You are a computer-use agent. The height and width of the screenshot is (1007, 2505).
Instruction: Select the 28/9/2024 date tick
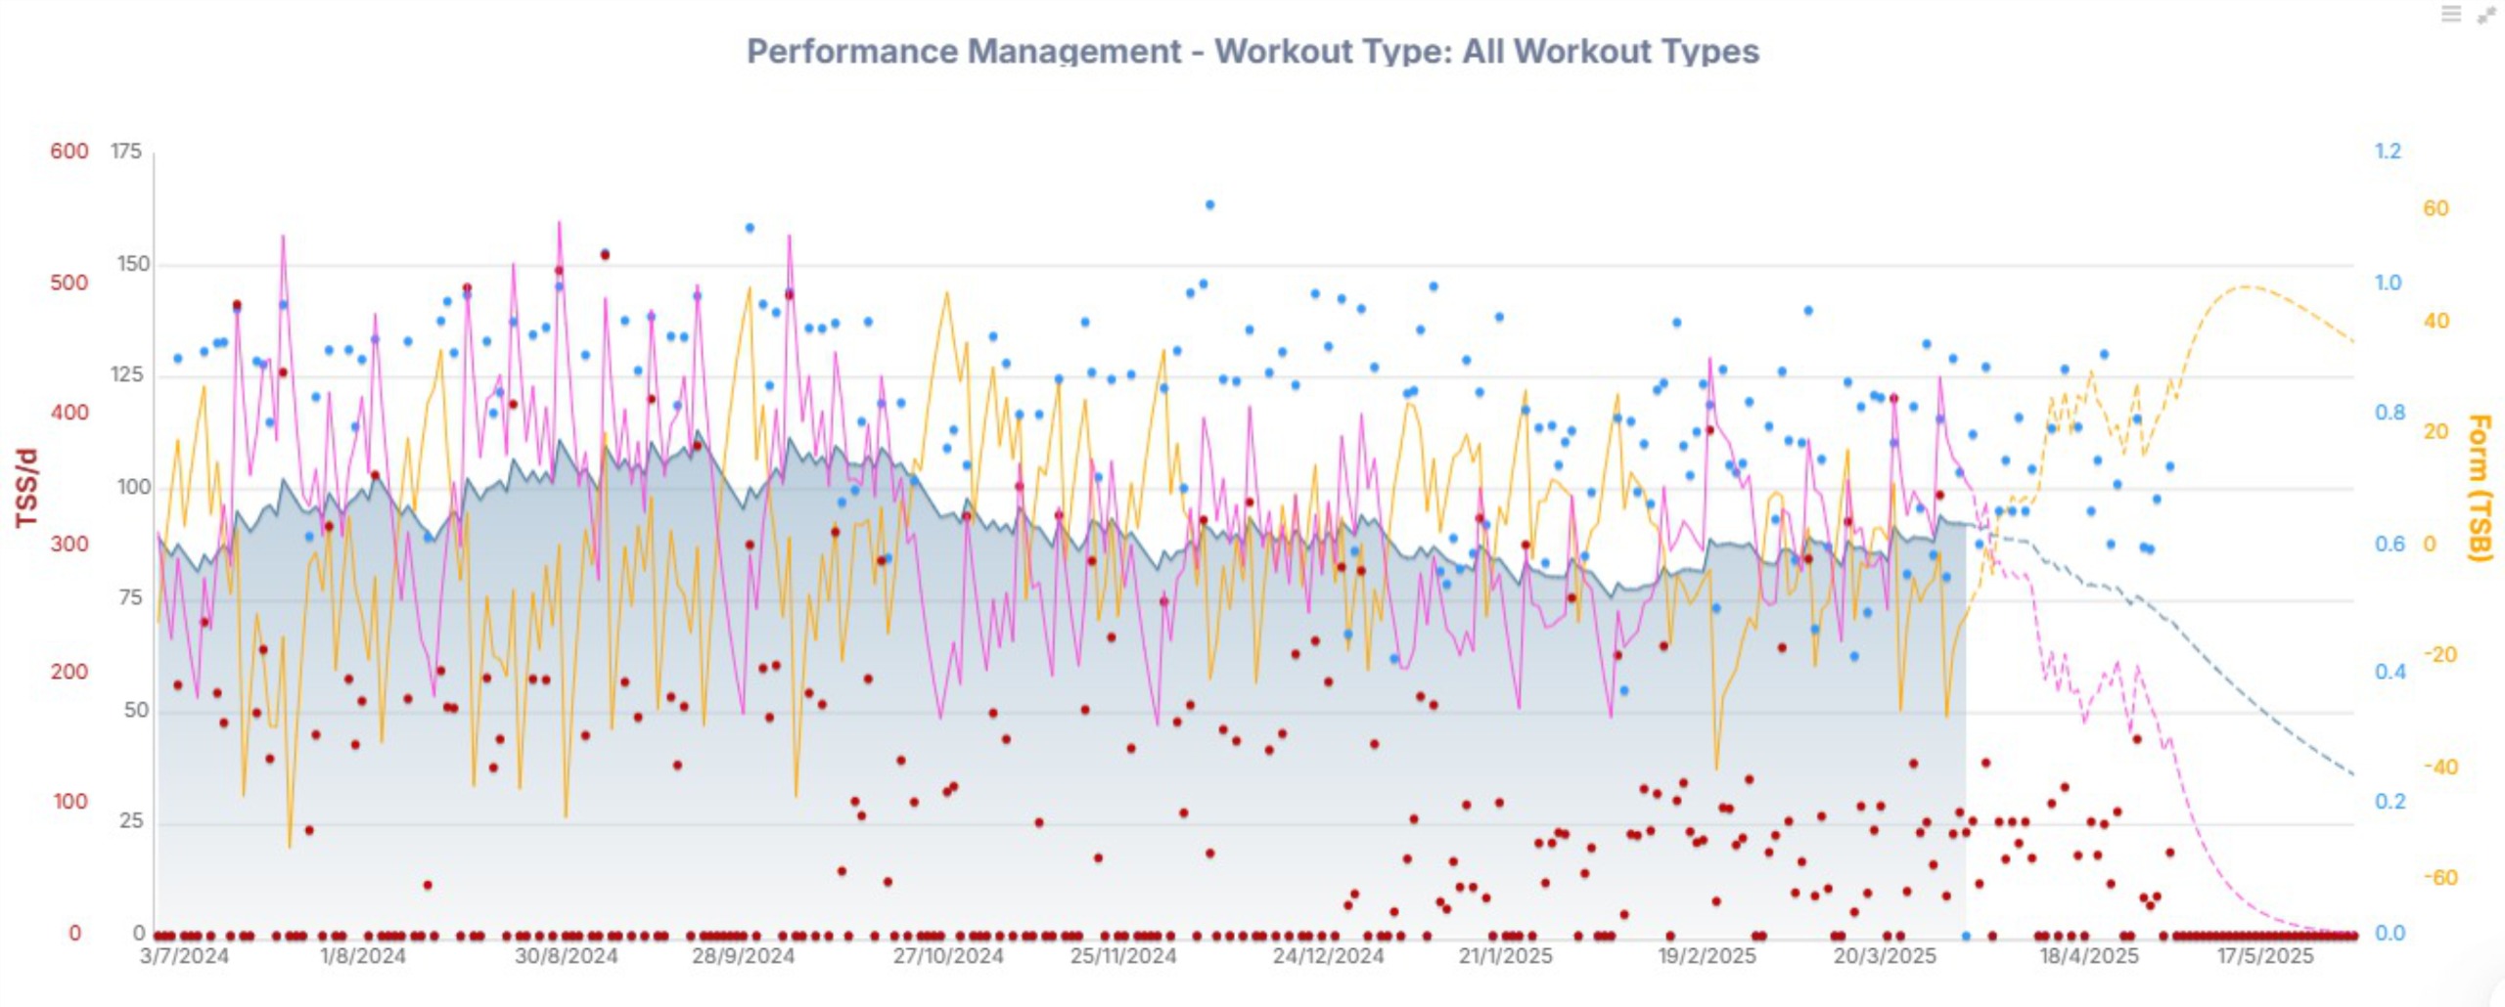click(x=743, y=955)
